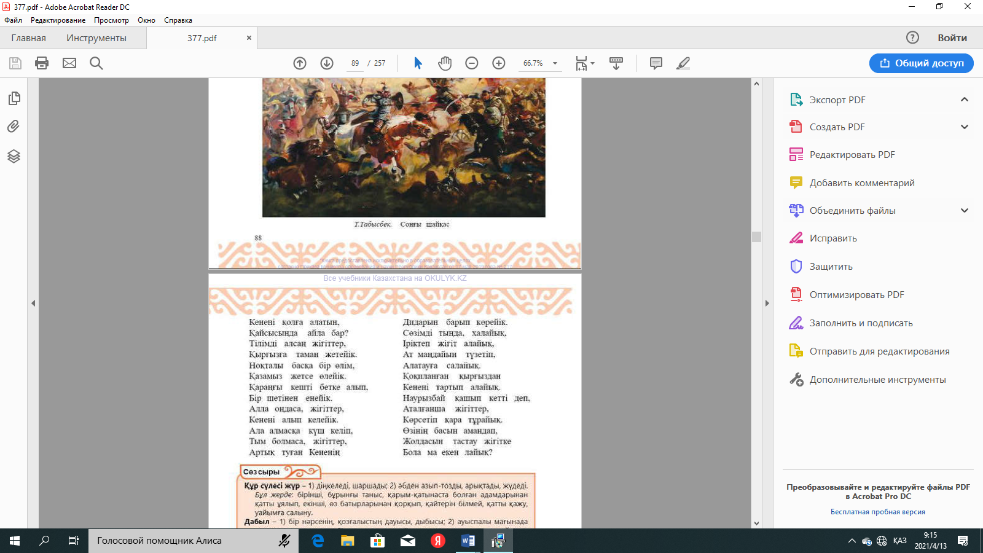This screenshot has height=553, width=983.
Task: Open Fill and Sign tool
Action: pos(861,323)
